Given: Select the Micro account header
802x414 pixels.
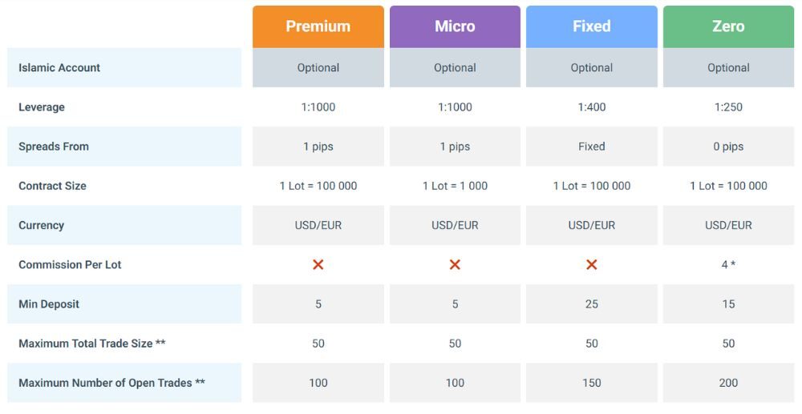Looking at the screenshot, I should click(455, 26).
